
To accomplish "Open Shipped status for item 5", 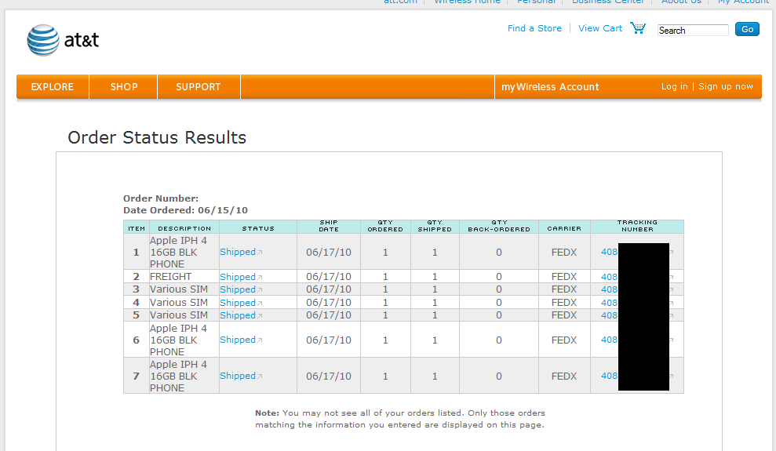I will [238, 315].
